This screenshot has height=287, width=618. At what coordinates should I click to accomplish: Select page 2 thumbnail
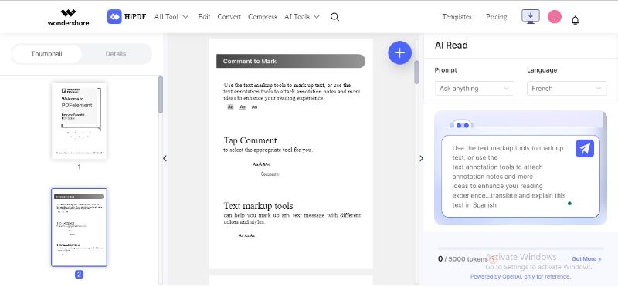(80, 228)
